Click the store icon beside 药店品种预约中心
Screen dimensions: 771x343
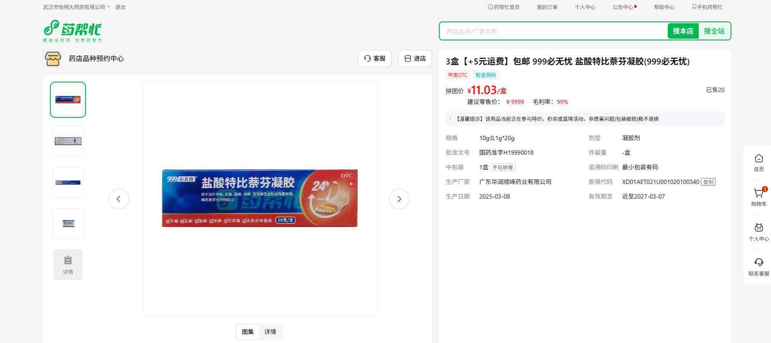coord(53,59)
